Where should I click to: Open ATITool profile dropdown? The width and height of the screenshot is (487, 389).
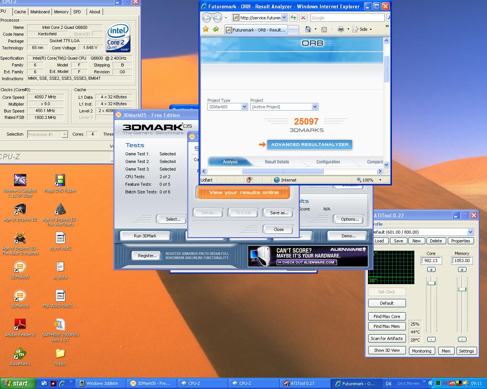click(x=470, y=232)
